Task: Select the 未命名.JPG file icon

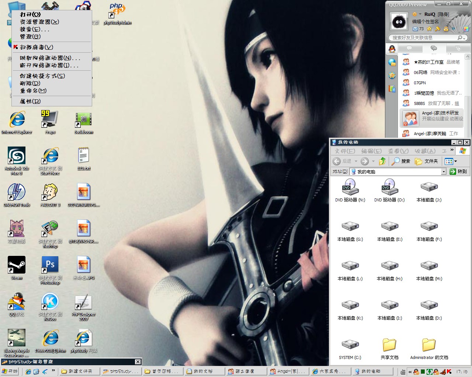Action: pos(84,268)
